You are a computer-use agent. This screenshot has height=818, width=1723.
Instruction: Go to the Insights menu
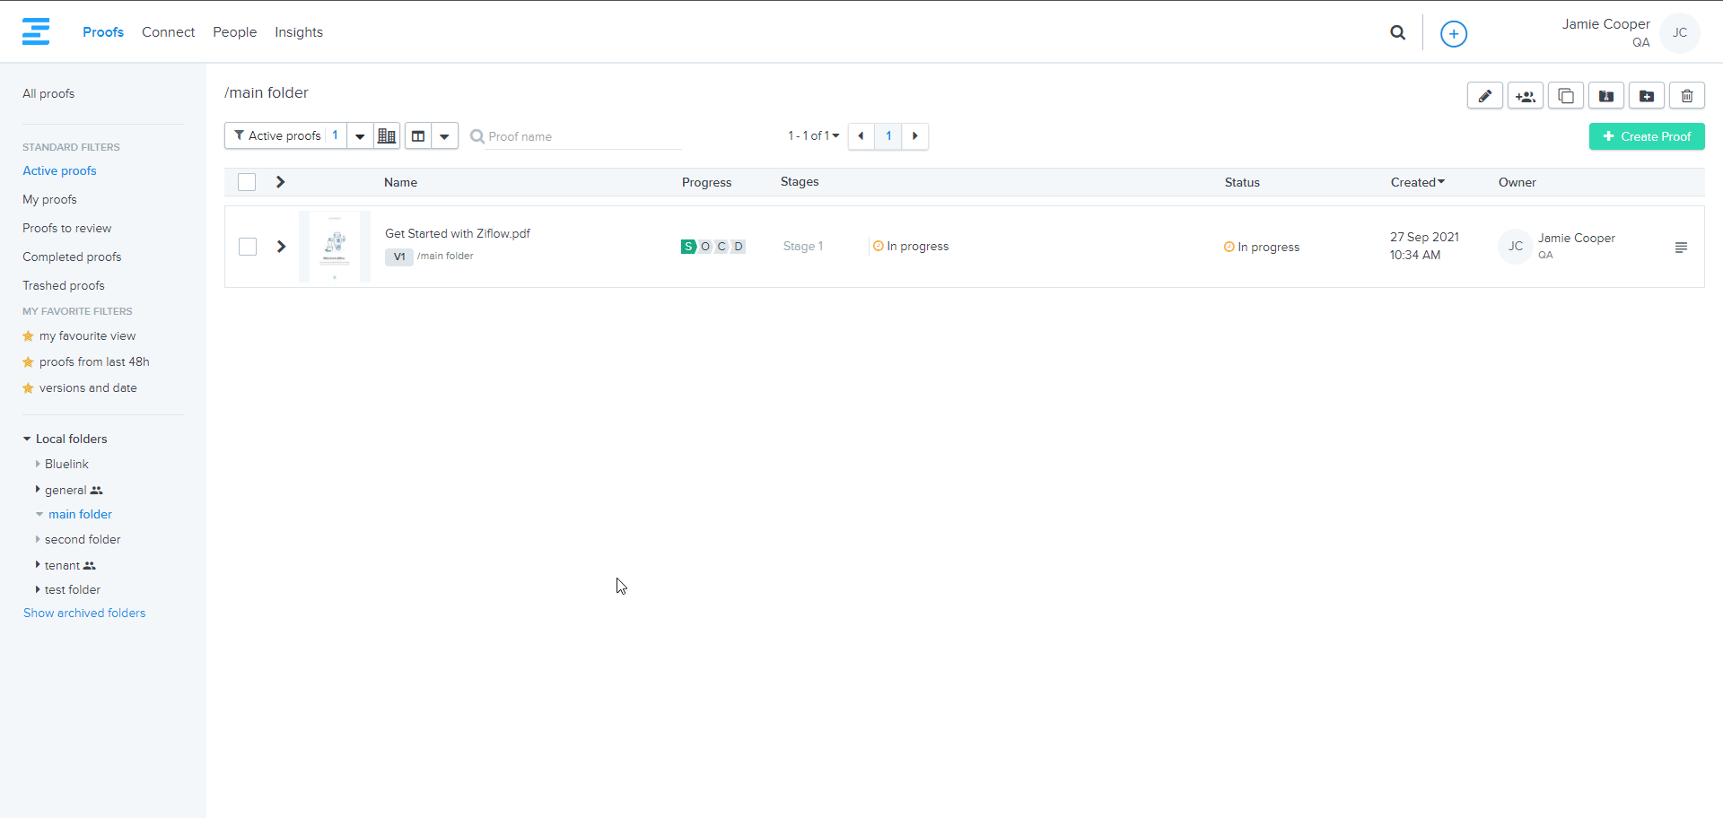coord(298,32)
